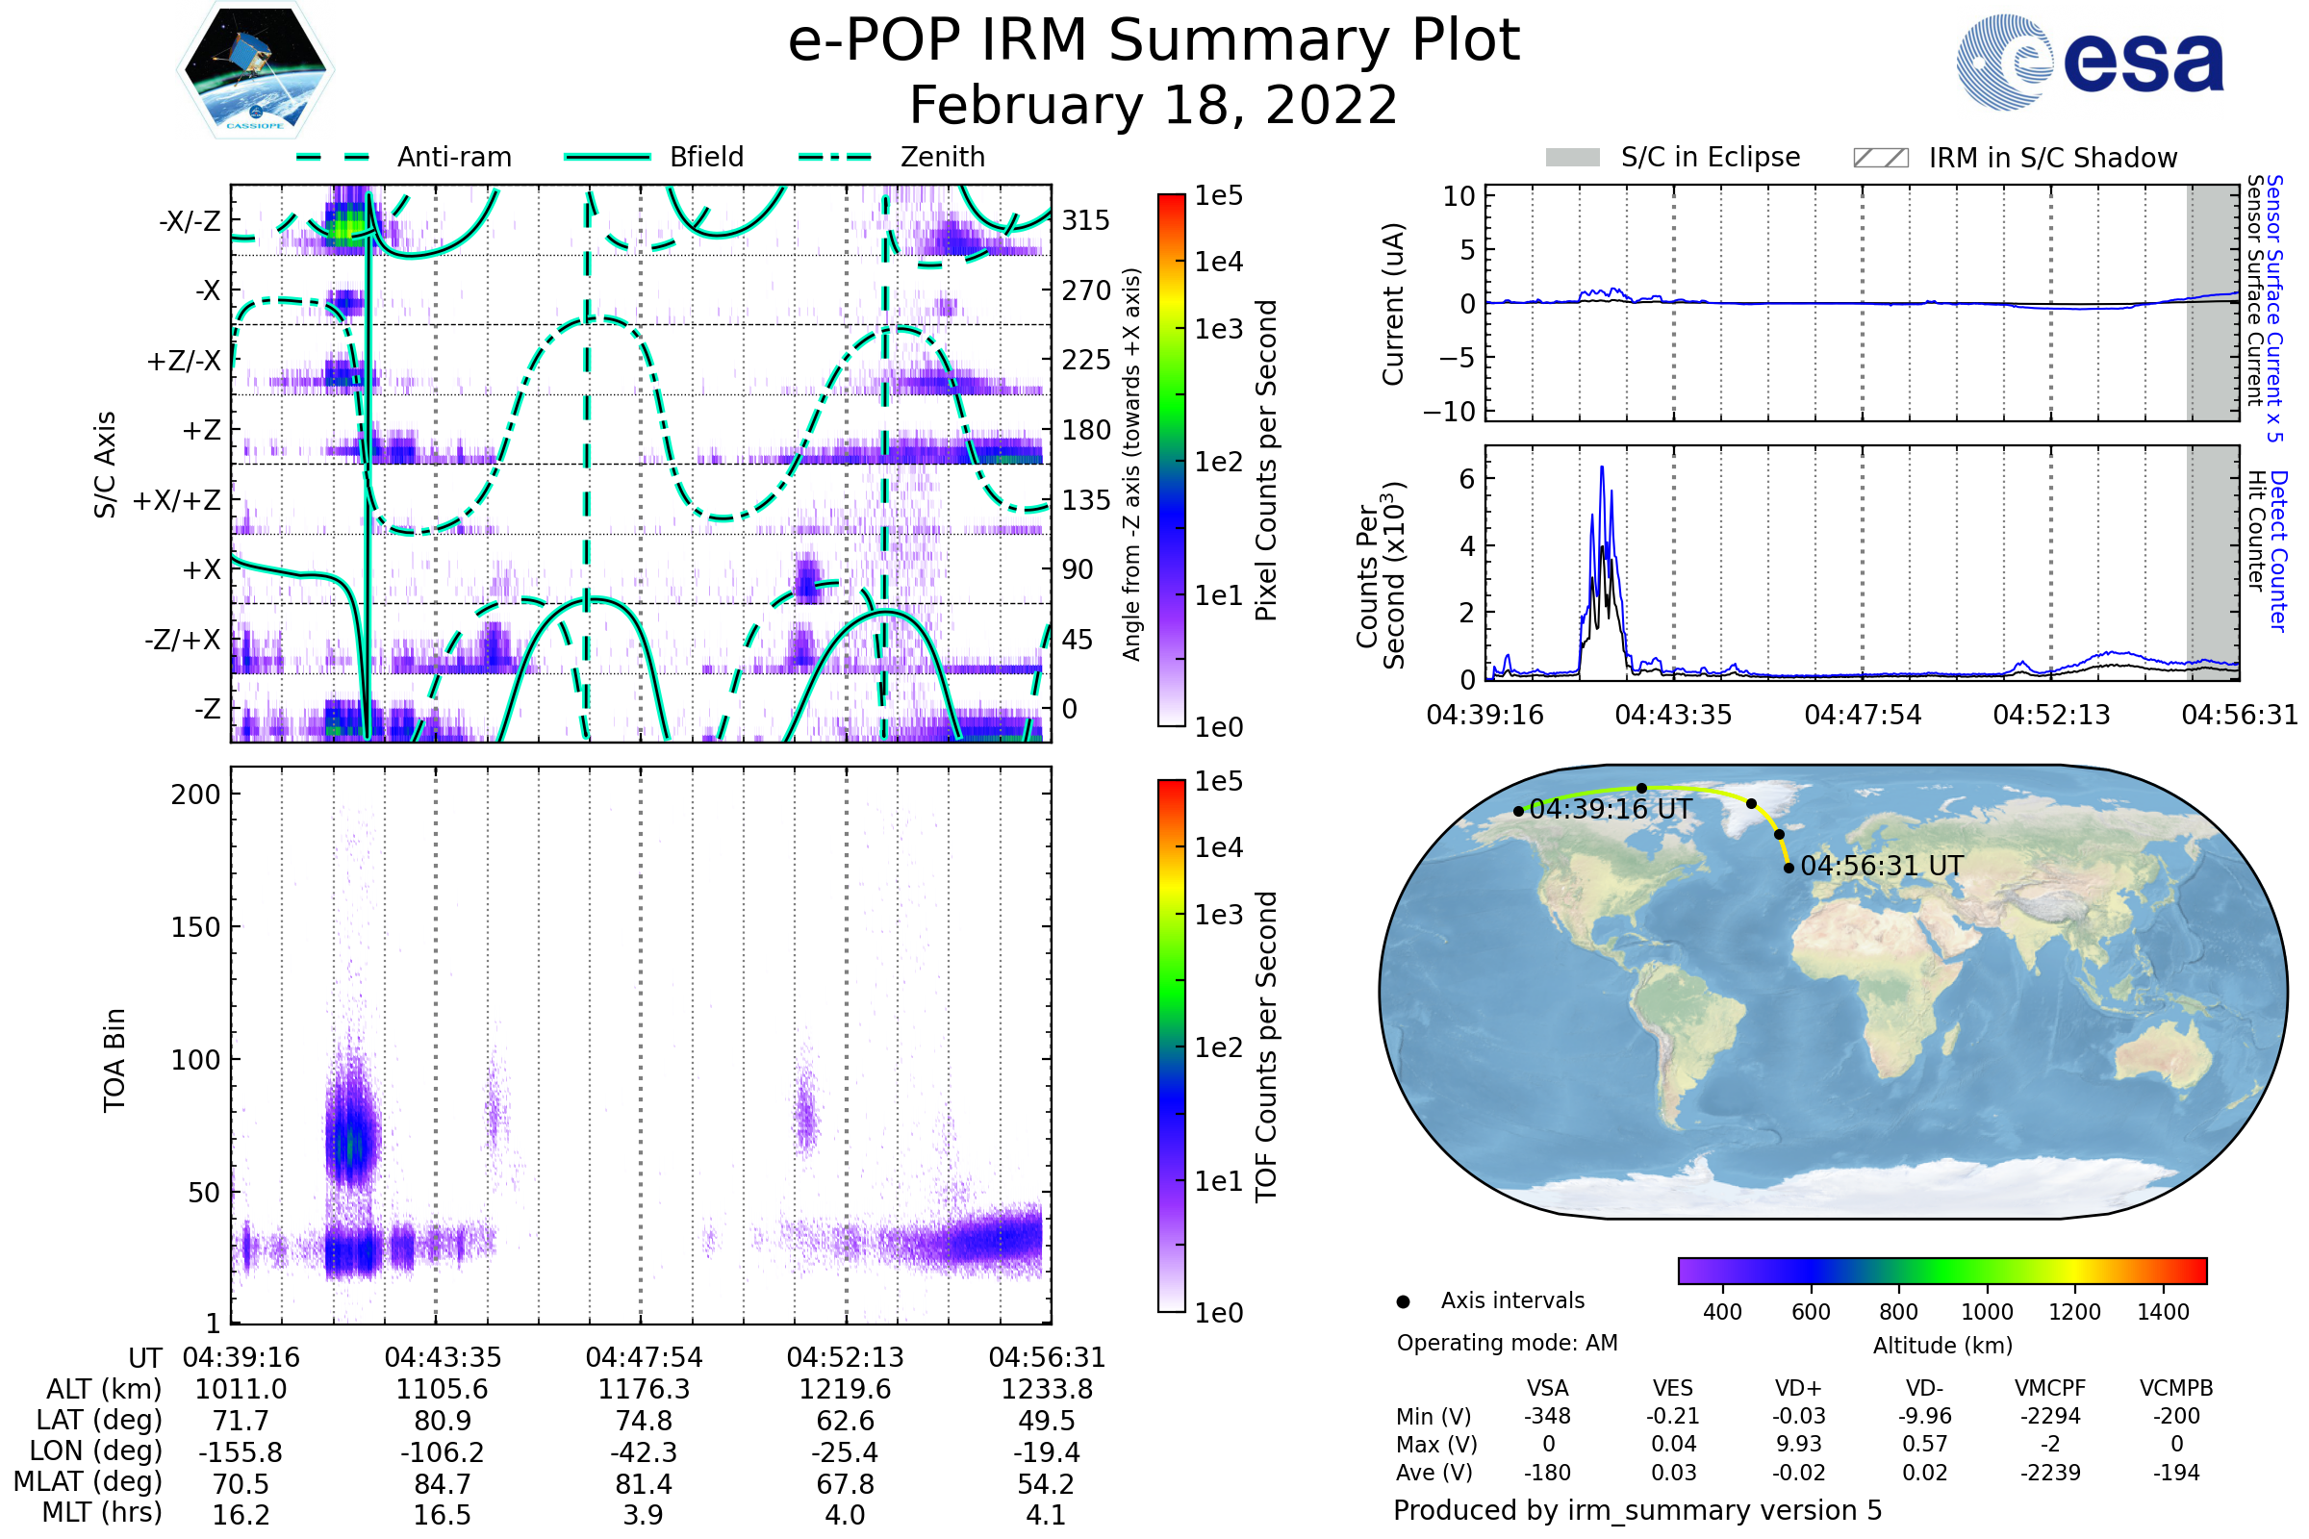The image size is (2309, 1539).
Task: Click the 04:56:31 UT end point on map
Action: point(1789,868)
